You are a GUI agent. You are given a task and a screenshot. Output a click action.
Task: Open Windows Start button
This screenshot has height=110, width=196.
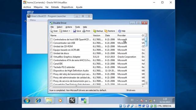[x=27, y=101]
